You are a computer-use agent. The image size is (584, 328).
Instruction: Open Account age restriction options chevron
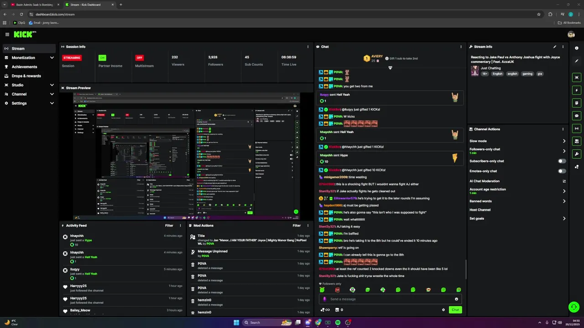click(564, 191)
